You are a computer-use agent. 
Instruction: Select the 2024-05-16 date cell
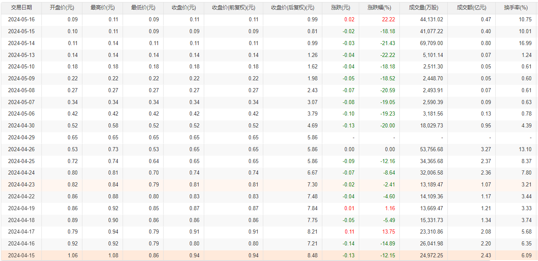pos(21,20)
